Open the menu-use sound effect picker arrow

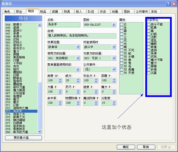[x=78, y=69]
